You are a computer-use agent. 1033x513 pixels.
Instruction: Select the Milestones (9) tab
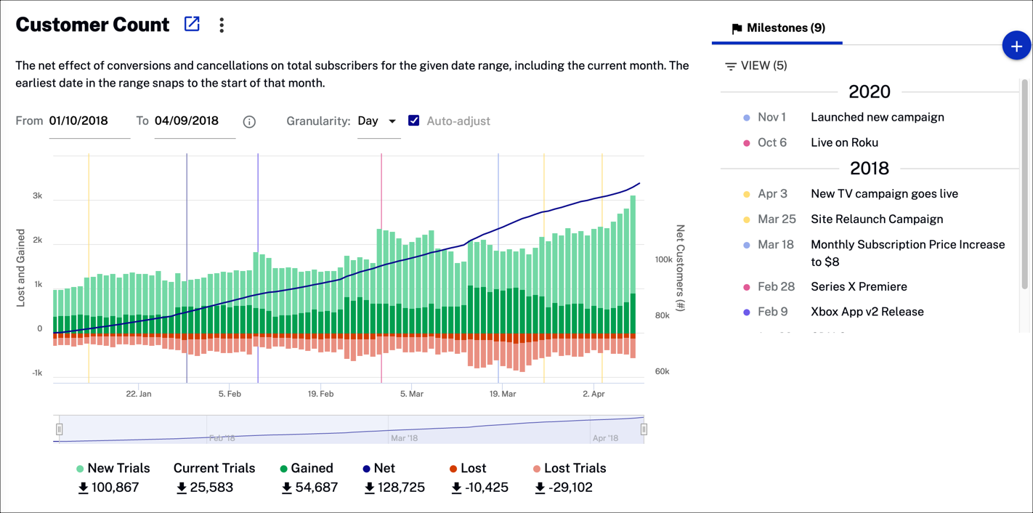(x=777, y=28)
